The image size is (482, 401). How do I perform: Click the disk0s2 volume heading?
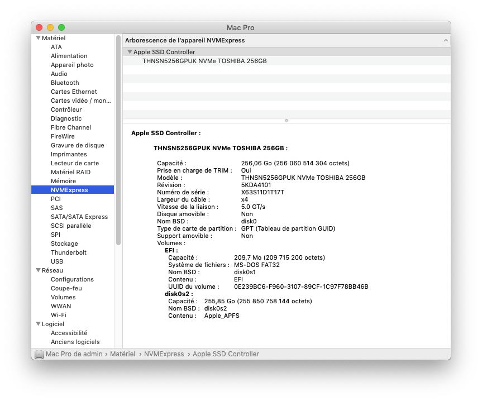coord(179,294)
